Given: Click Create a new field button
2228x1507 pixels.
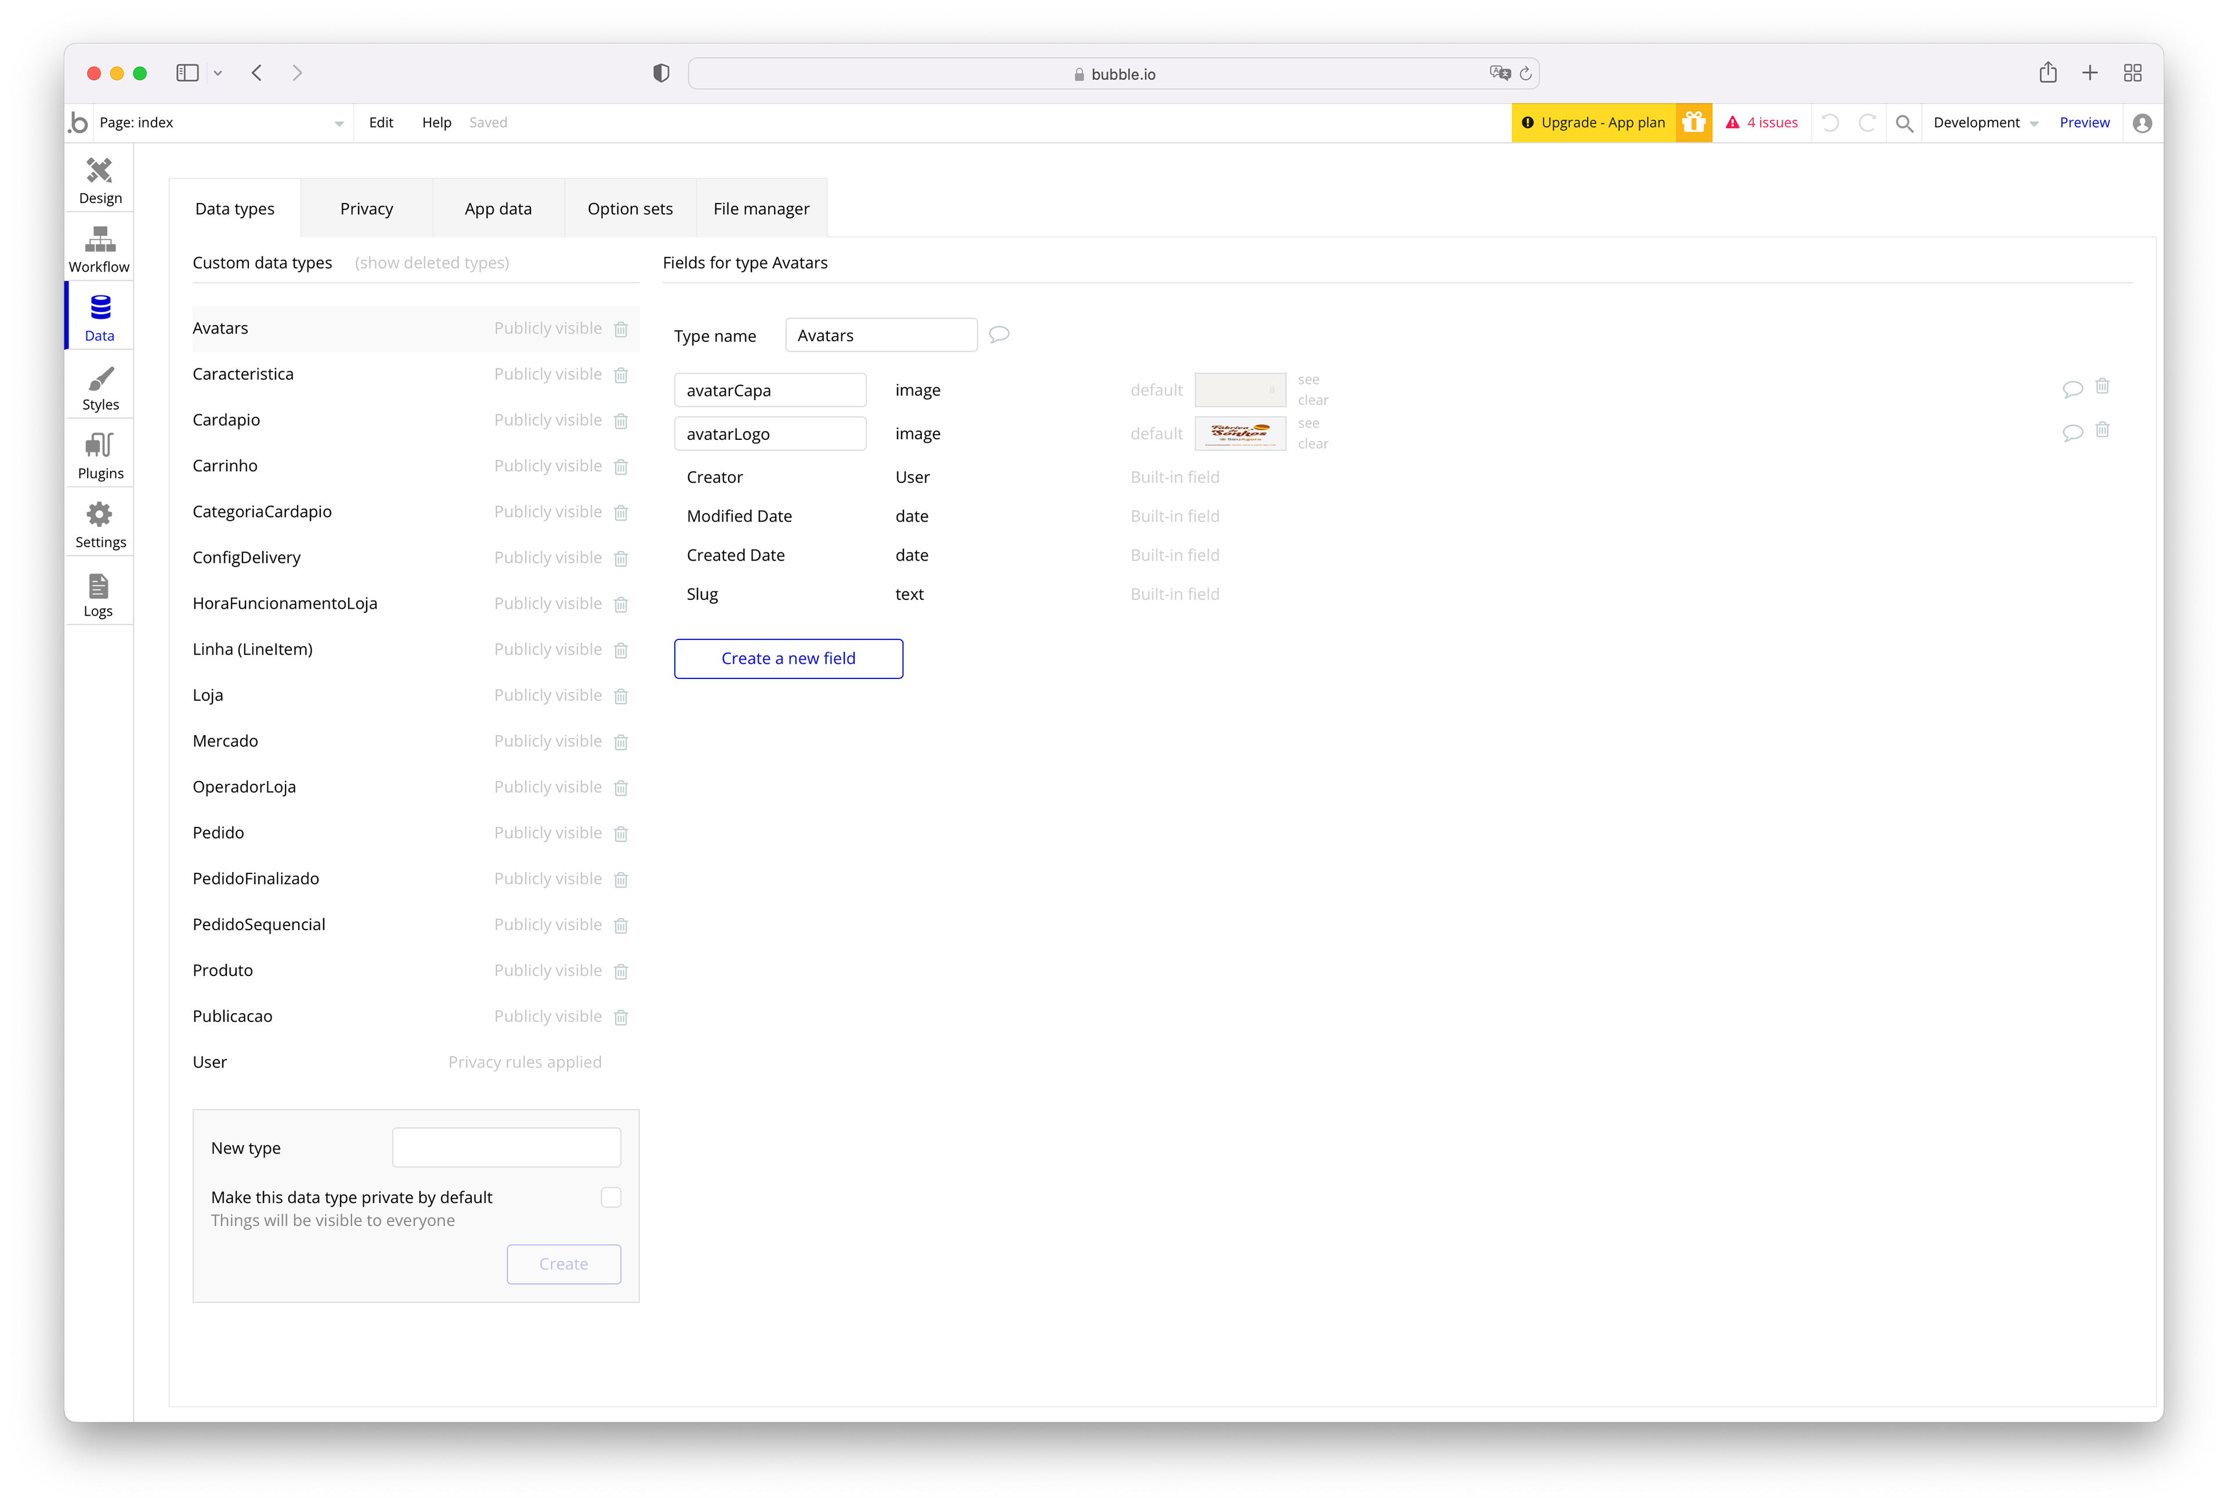Looking at the screenshot, I should pyautogui.click(x=788, y=659).
